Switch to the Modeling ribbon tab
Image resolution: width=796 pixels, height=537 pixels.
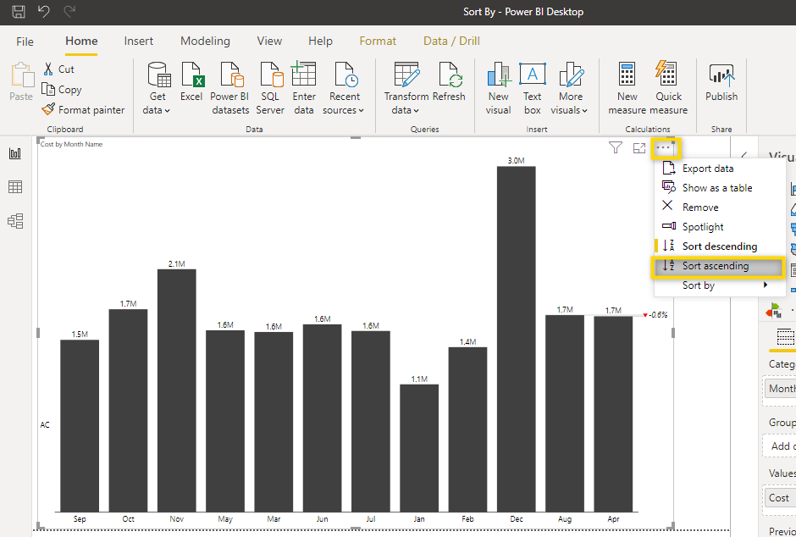tap(205, 40)
